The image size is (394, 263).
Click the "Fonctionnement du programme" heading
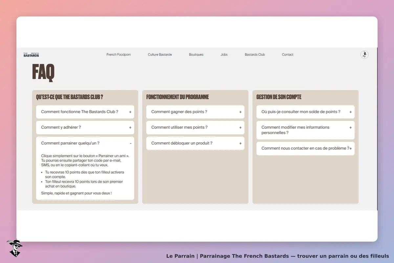[178, 97]
